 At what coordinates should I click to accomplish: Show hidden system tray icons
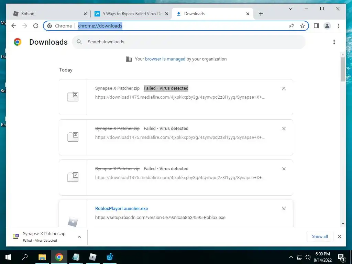(x=291, y=257)
